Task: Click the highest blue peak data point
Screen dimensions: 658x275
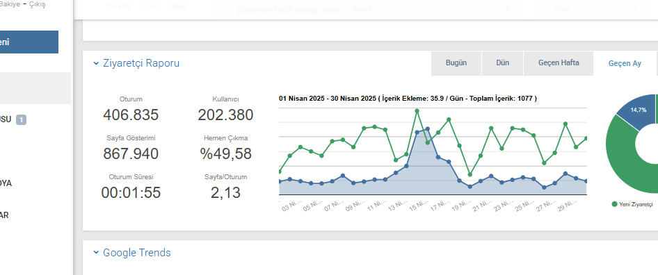Action: (428, 129)
